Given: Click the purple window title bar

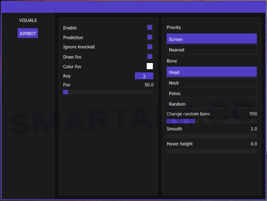Looking at the screenshot, I should click(x=133, y=6).
